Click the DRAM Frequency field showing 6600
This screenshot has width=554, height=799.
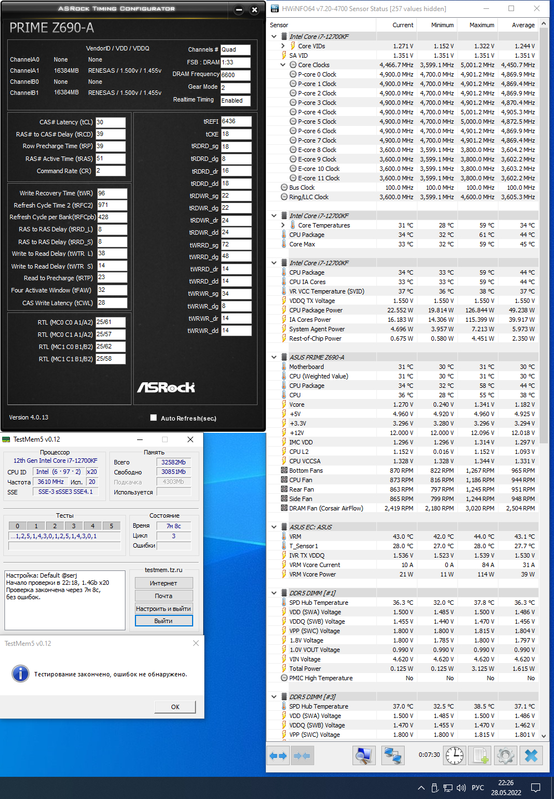(x=235, y=75)
